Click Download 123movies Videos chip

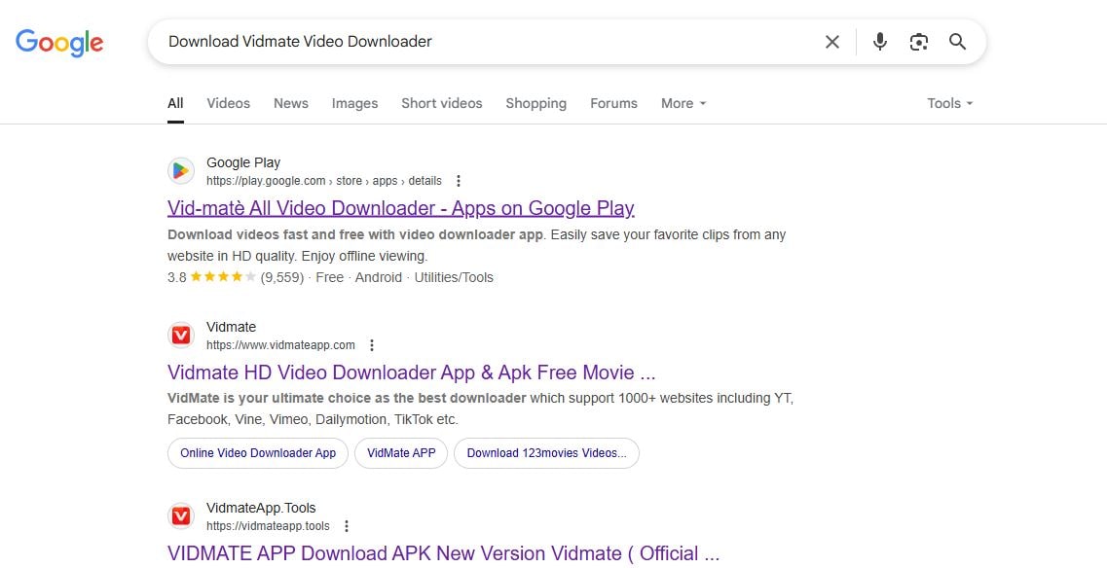coord(546,453)
